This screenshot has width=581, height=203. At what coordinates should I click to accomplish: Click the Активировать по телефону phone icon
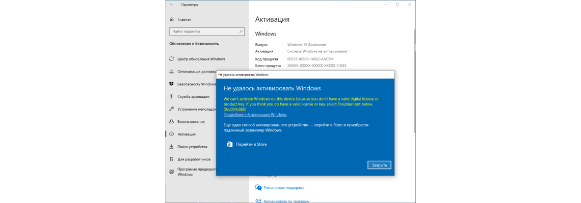258,201
